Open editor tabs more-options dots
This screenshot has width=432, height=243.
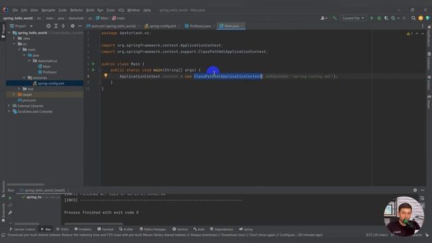(423, 26)
